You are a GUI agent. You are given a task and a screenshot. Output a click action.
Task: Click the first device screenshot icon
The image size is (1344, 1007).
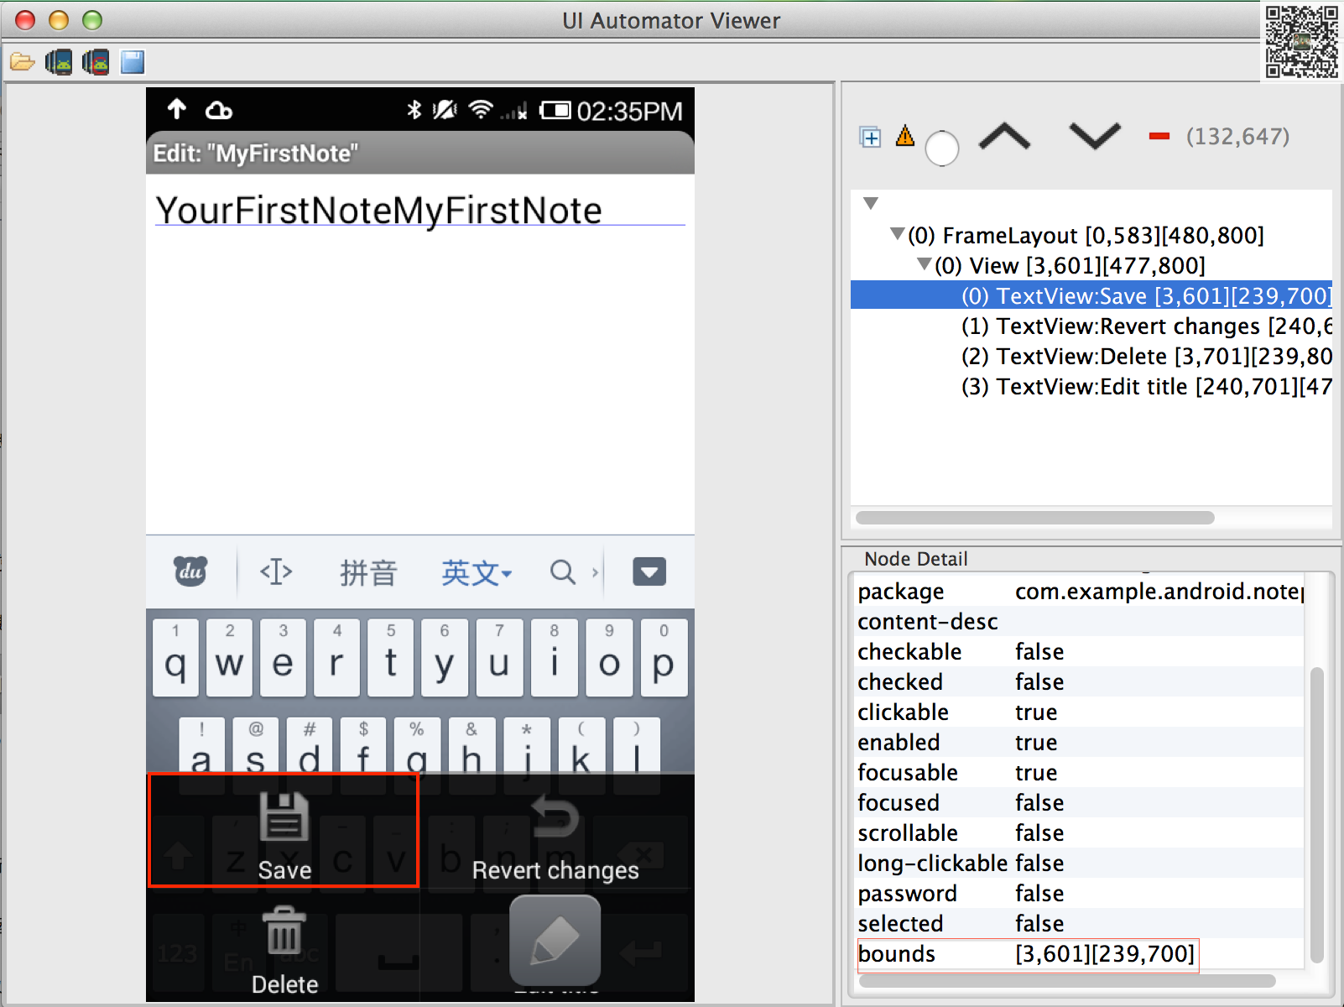(x=59, y=62)
